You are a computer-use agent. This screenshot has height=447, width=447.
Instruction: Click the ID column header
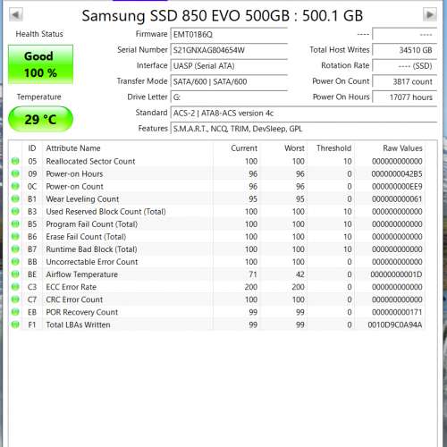tap(32, 148)
